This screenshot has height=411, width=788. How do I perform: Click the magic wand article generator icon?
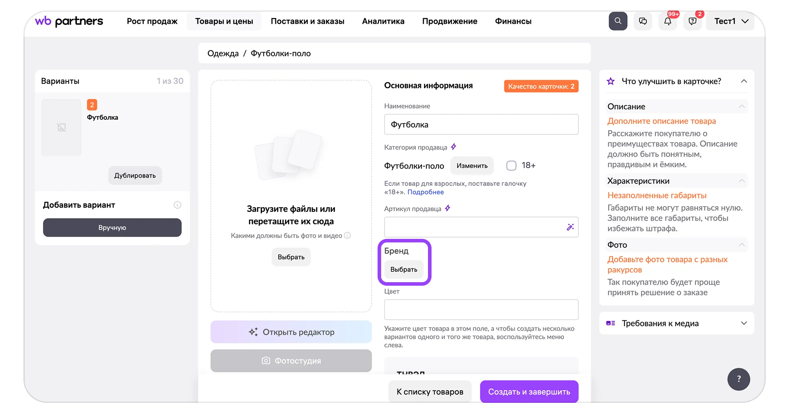[x=570, y=227]
